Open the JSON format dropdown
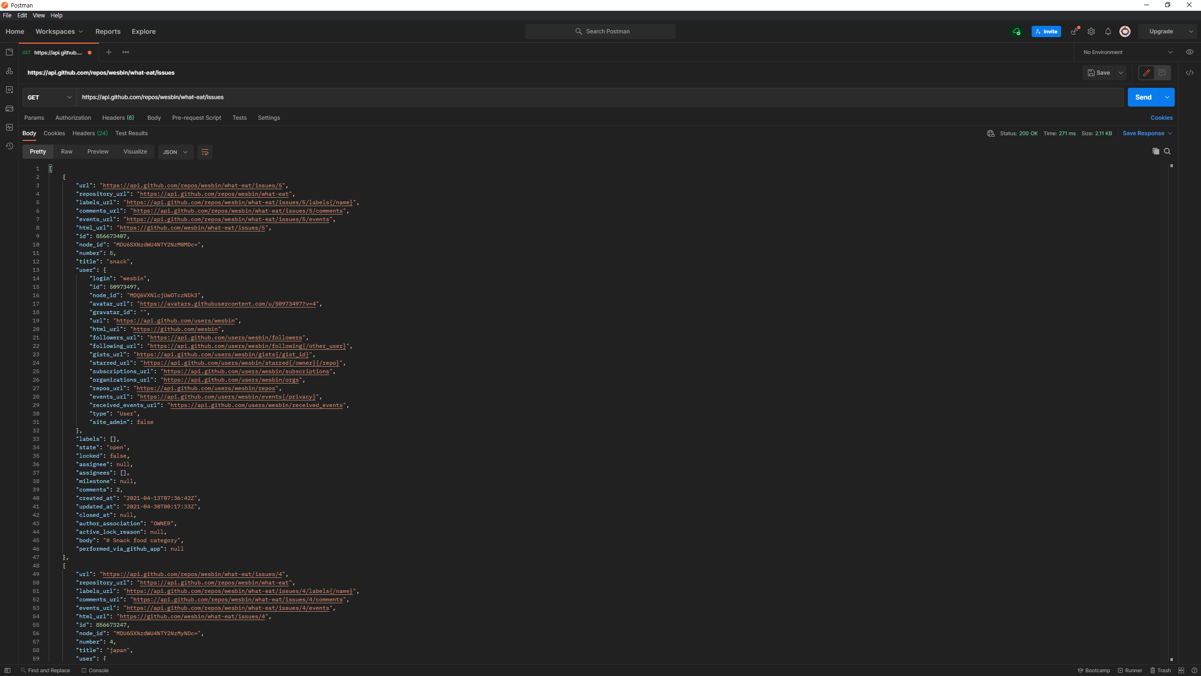The width and height of the screenshot is (1201, 676). pyautogui.click(x=175, y=152)
